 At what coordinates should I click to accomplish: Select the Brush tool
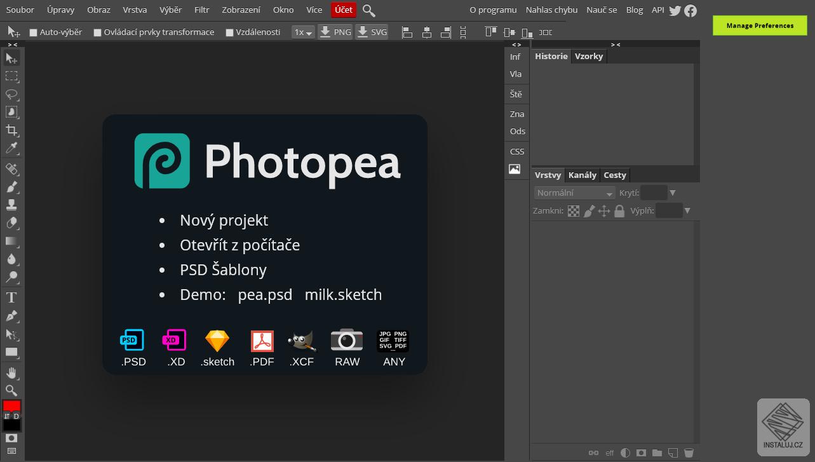11,187
